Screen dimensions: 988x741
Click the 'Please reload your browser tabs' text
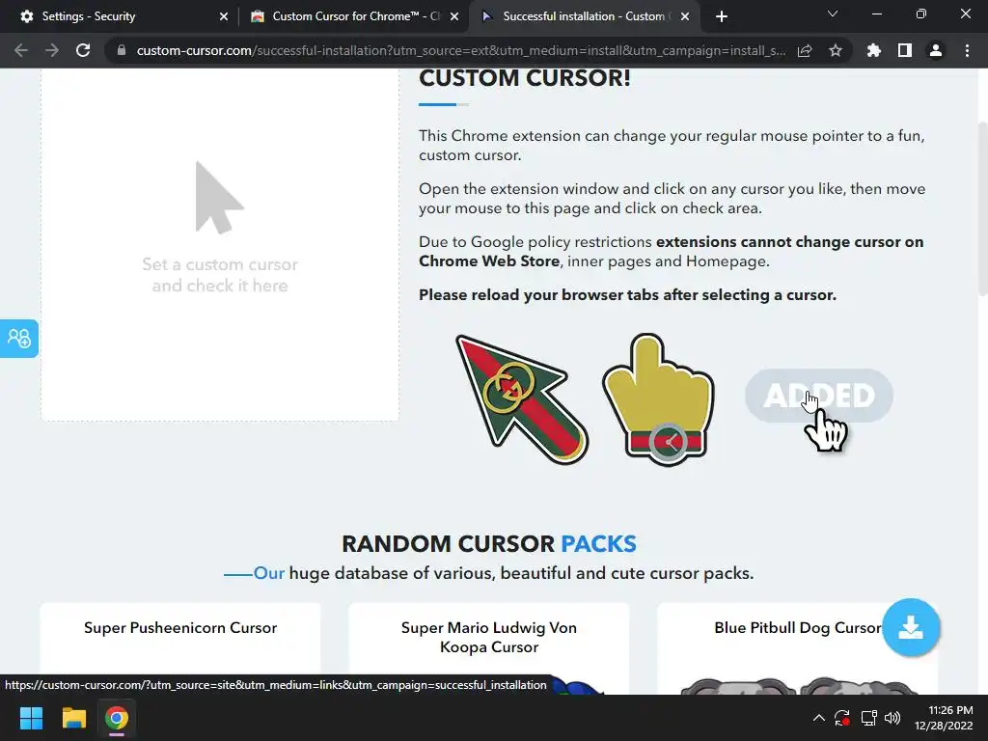[627, 295]
